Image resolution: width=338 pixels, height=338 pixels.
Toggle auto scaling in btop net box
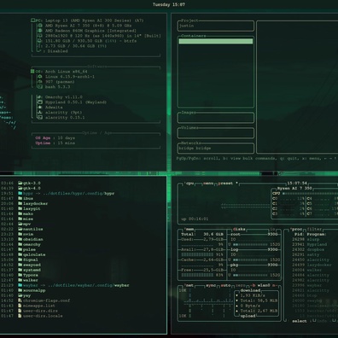point(225,285)
